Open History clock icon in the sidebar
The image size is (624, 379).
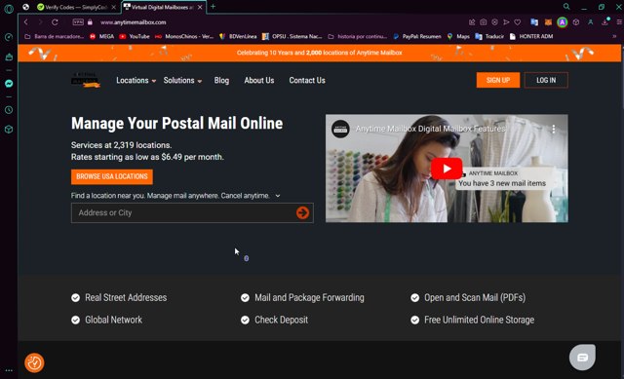point(9,110)
